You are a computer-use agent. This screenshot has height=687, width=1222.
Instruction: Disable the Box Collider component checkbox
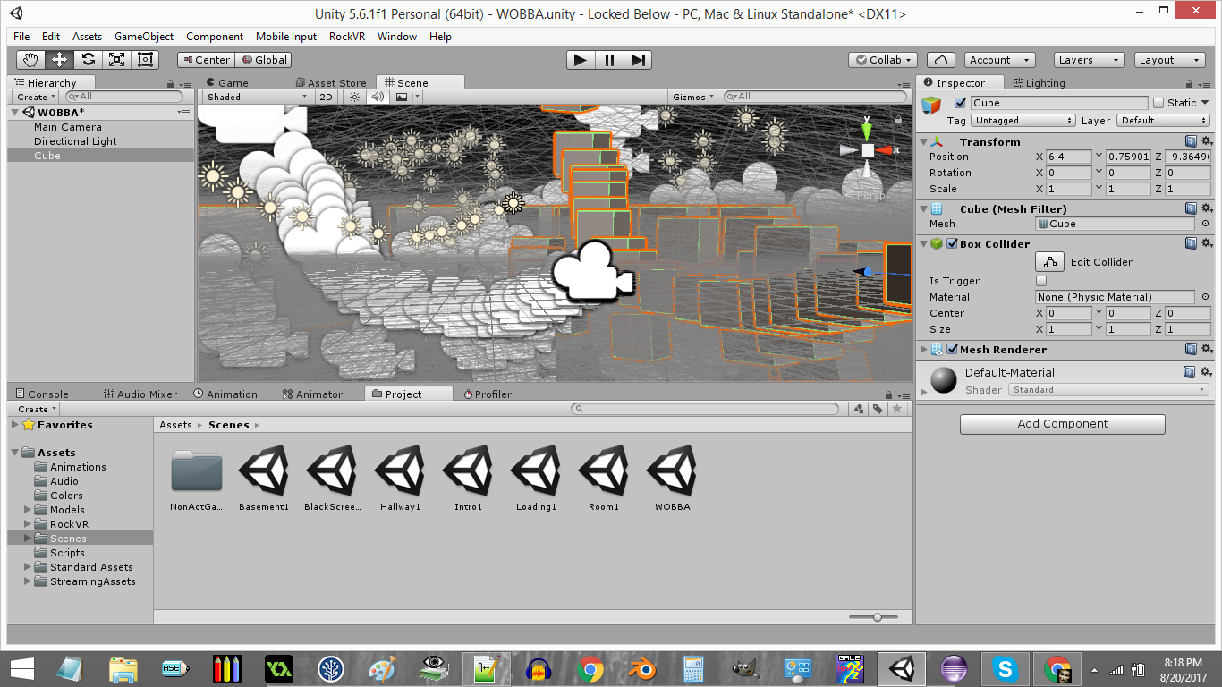coord(953,243)
